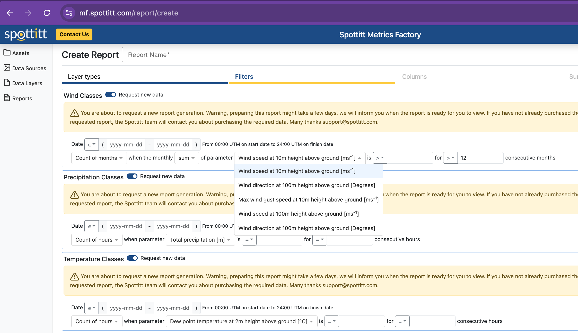Select Max wind gust speed at 10m option
578x333 pixels.
click(x=308, y=200)
